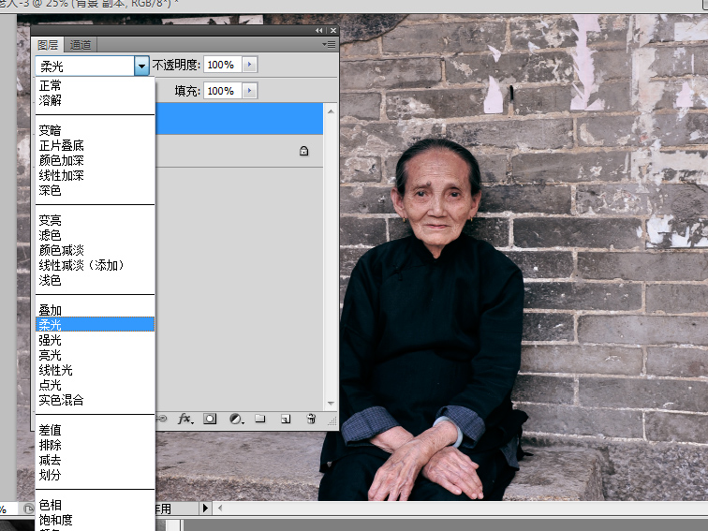Click the background layer lock icon
Screen dimensions: 708x531
click(x=303, y=151)
